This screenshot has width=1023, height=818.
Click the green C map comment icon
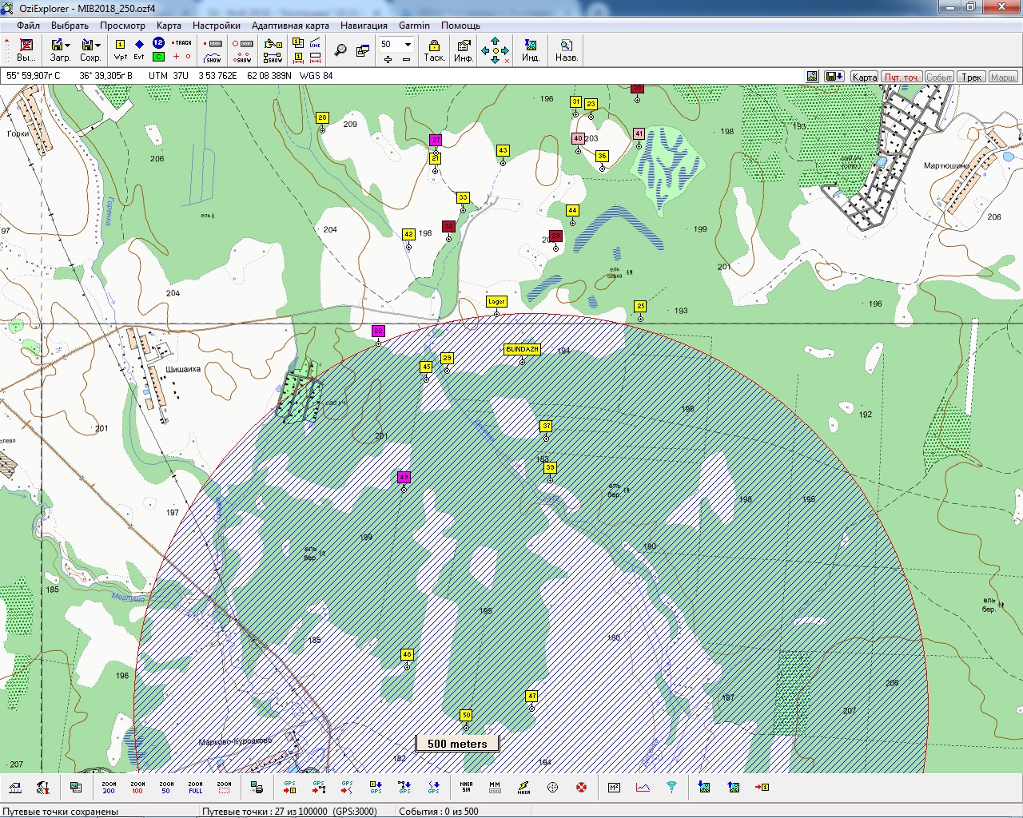point(158,57)
